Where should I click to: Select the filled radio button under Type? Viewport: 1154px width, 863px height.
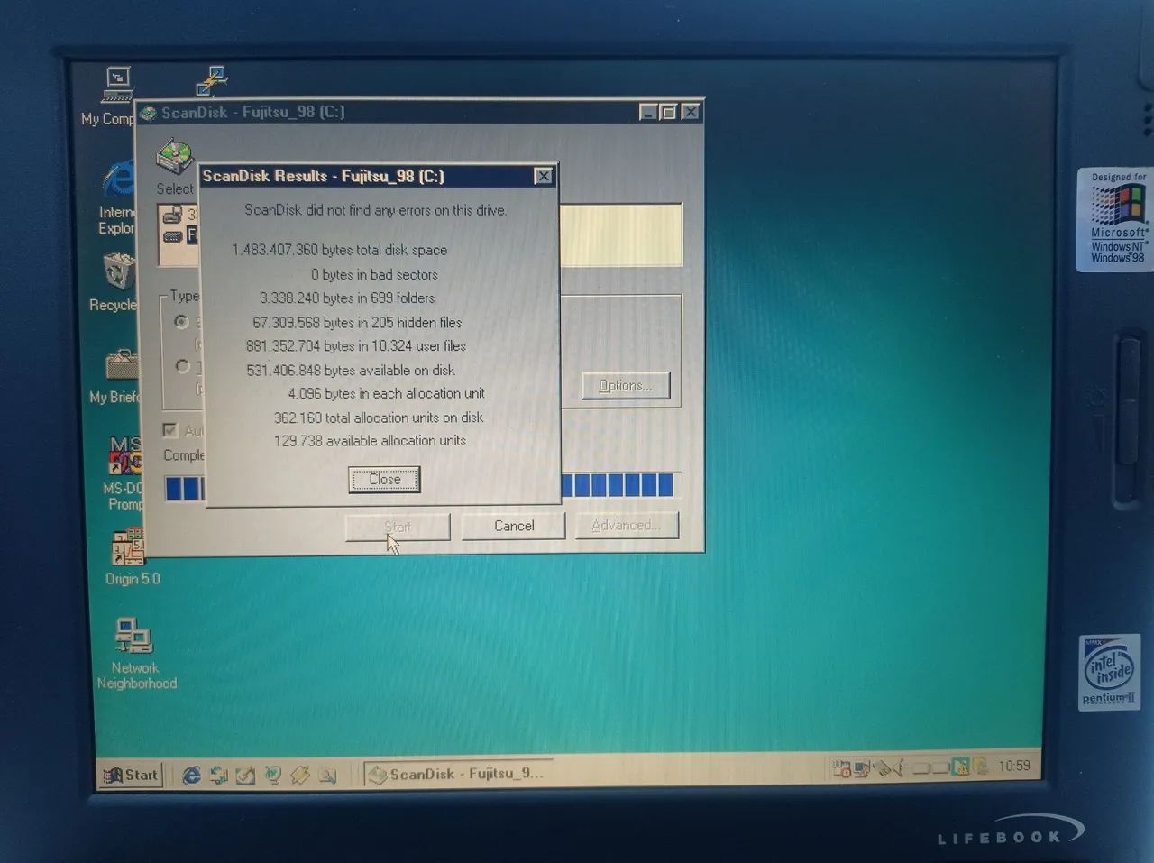tap(182, 322)
